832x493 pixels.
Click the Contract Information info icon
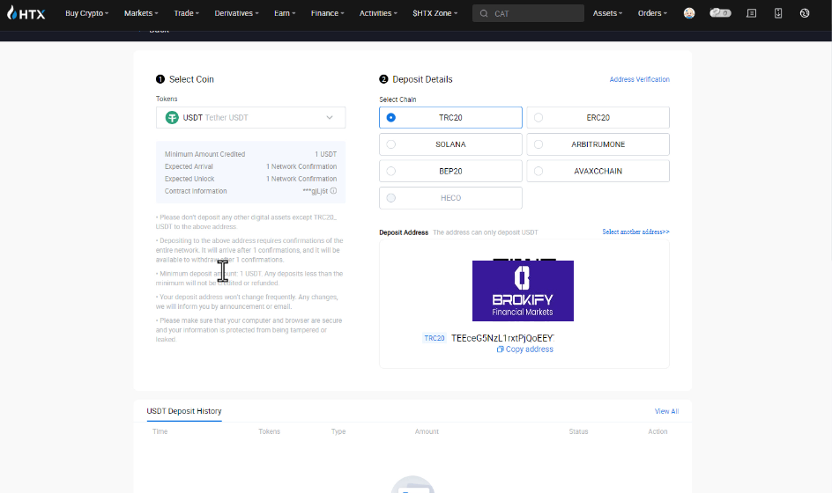coord(333,191)
